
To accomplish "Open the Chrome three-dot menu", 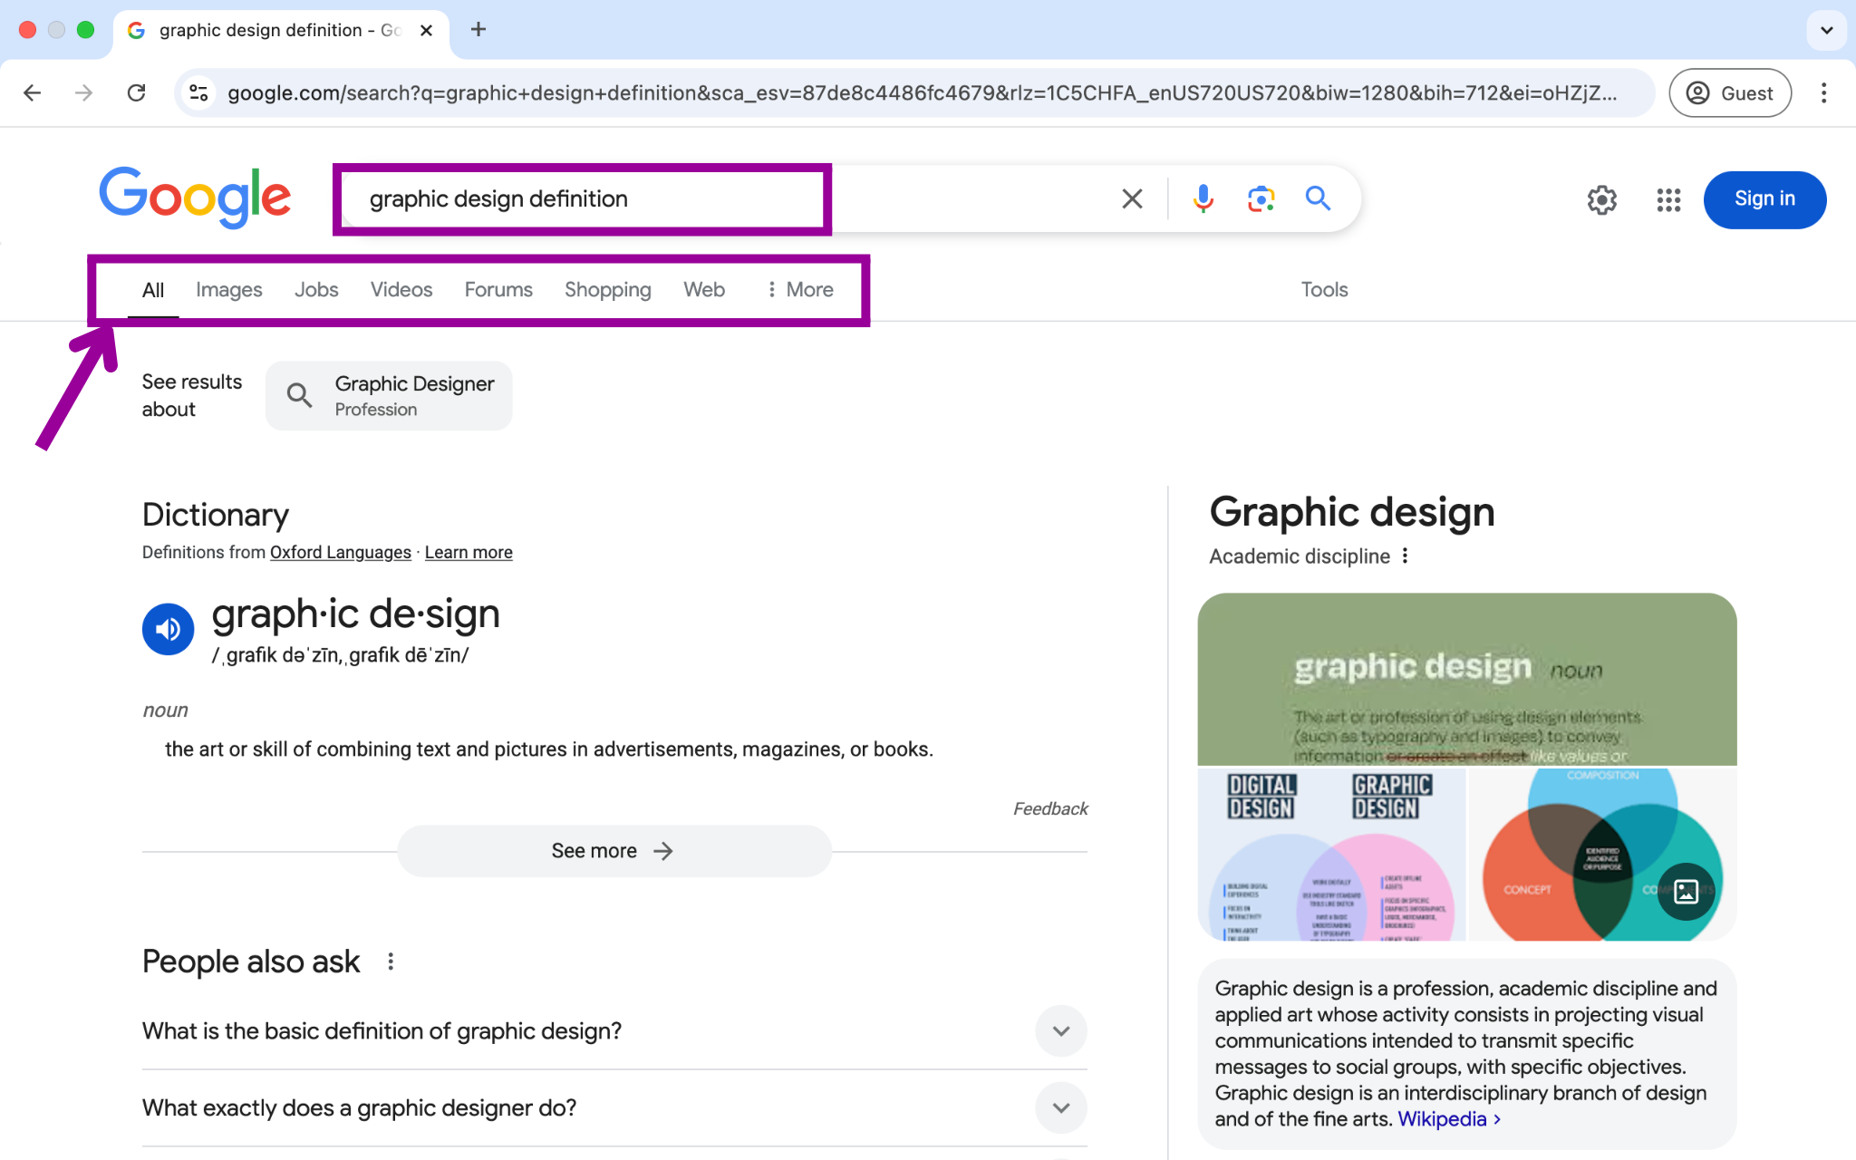I will coord(1823,92).
